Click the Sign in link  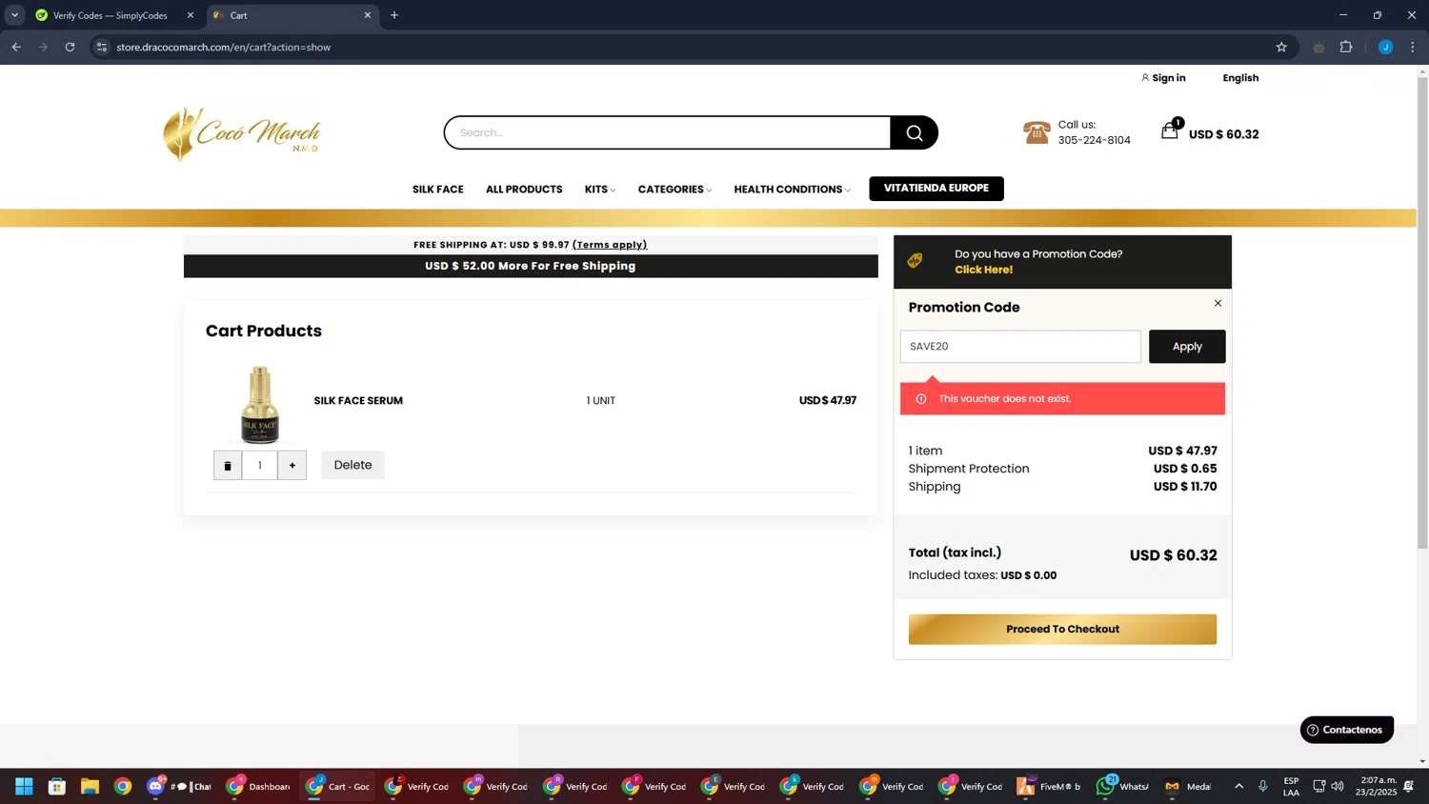[x=1163, y=78]
